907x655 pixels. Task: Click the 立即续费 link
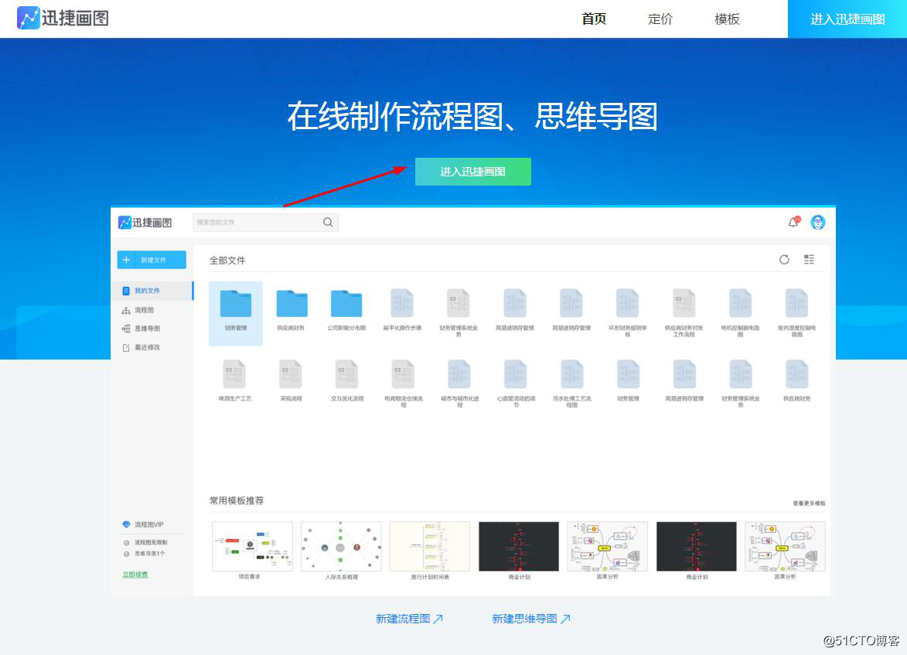(135, 575)
